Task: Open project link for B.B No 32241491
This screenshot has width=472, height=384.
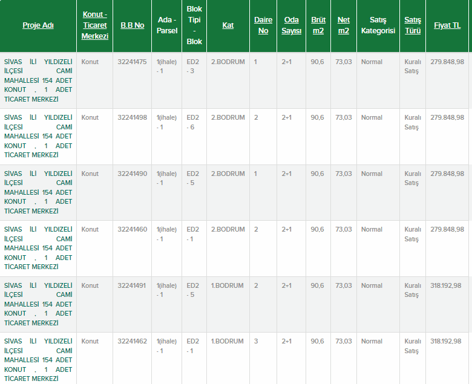Action: pyautogui.click(x=38, y=304)
